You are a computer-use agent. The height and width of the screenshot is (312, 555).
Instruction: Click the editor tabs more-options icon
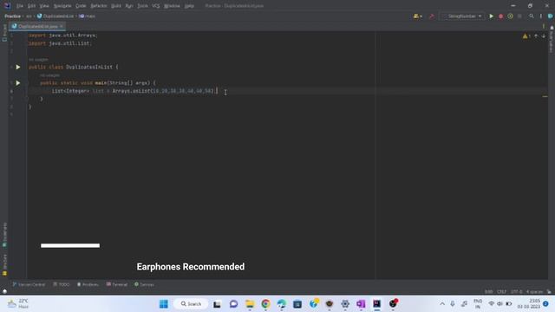[x=544, y=26]
